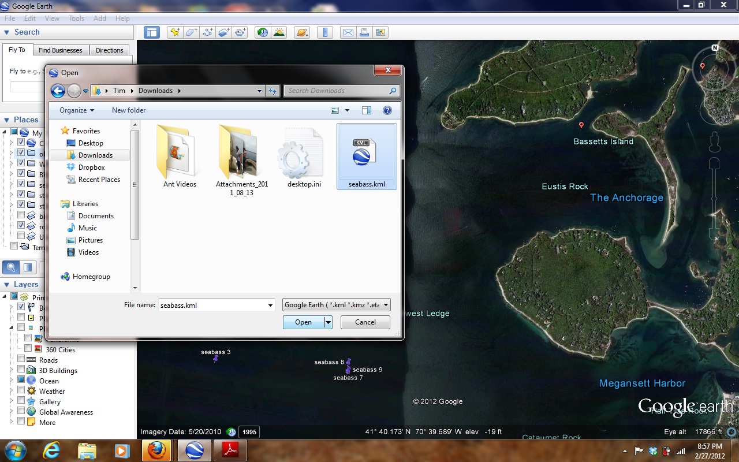Record a tour with the camera icon
The height and width of the screenshot is (462, 739).
point(240,32)
